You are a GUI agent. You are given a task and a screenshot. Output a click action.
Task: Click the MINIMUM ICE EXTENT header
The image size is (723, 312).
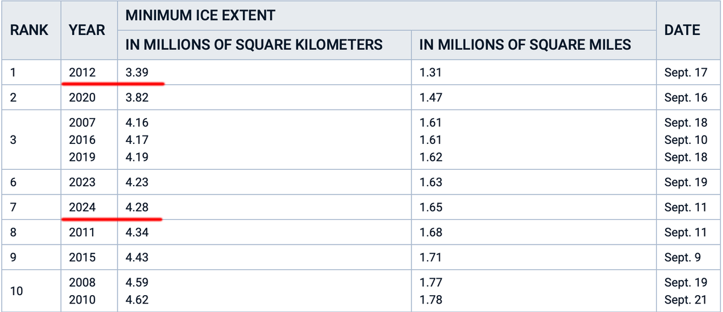point(200,15)
